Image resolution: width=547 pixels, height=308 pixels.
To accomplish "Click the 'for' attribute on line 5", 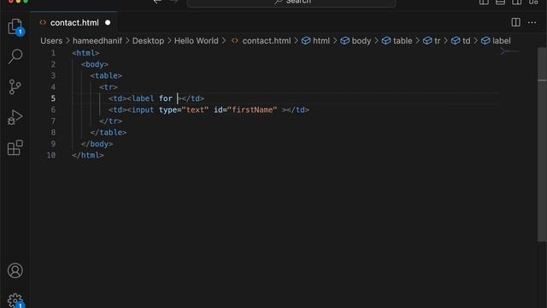I will pos(165,98).
